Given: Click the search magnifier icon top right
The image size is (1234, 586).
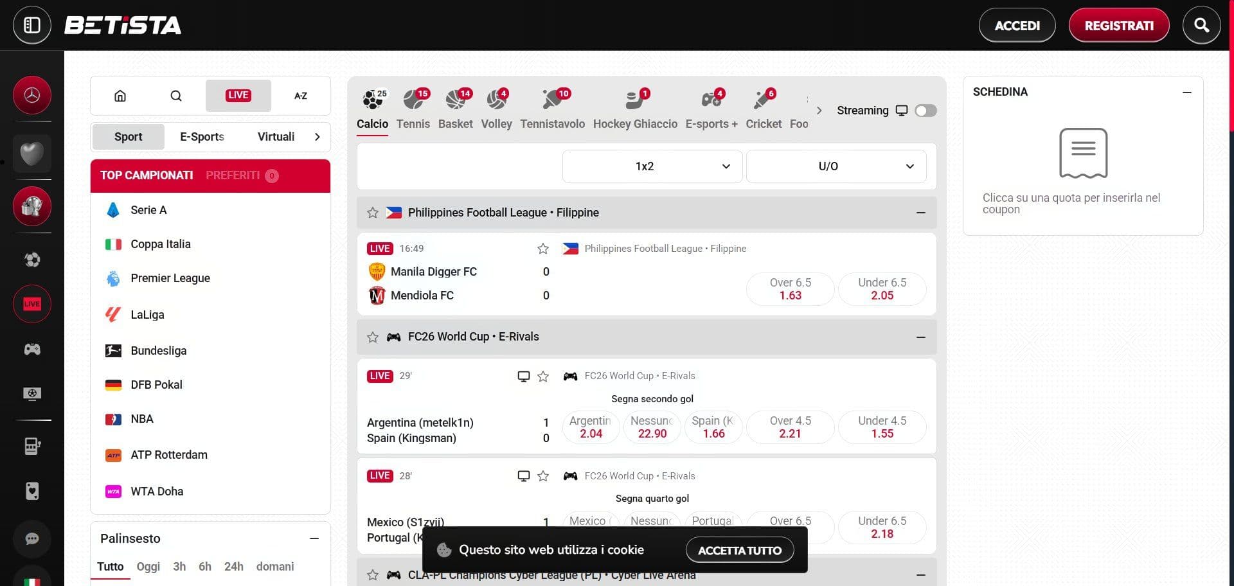Looking at the screenshot, I should 1201,25.
